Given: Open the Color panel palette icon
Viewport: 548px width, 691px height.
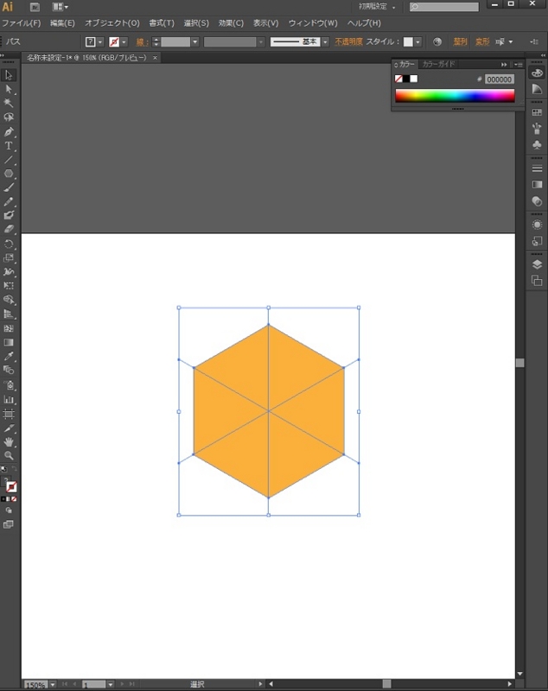Looking at the screenshot, I should tap(537, 73).
